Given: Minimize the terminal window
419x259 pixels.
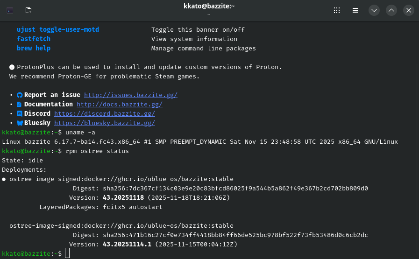Looking at the screenshot, I should [374, 10].
